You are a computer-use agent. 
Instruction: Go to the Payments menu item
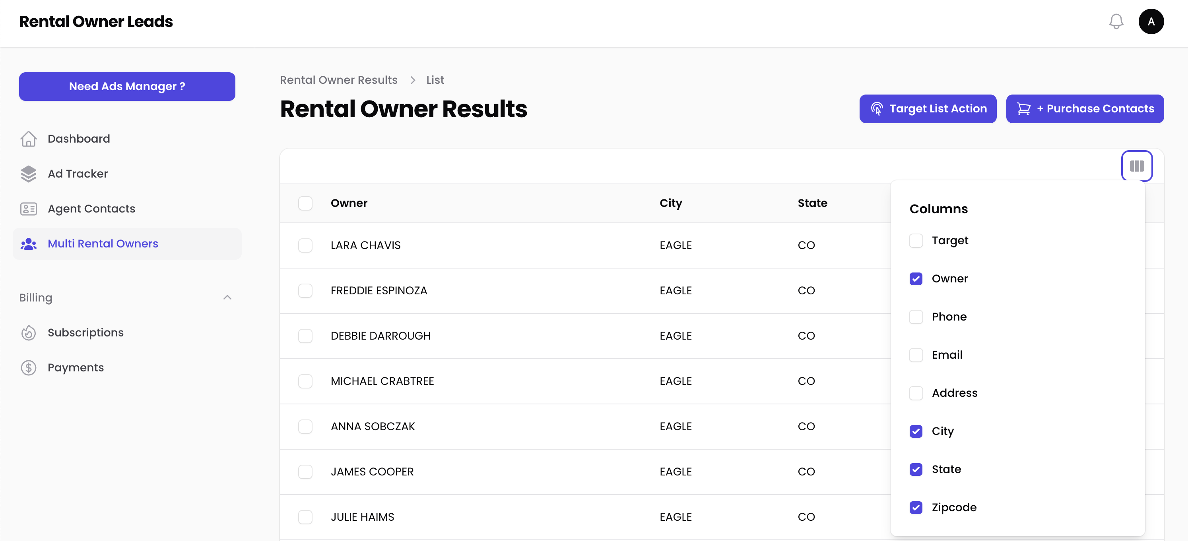point(76,368)
